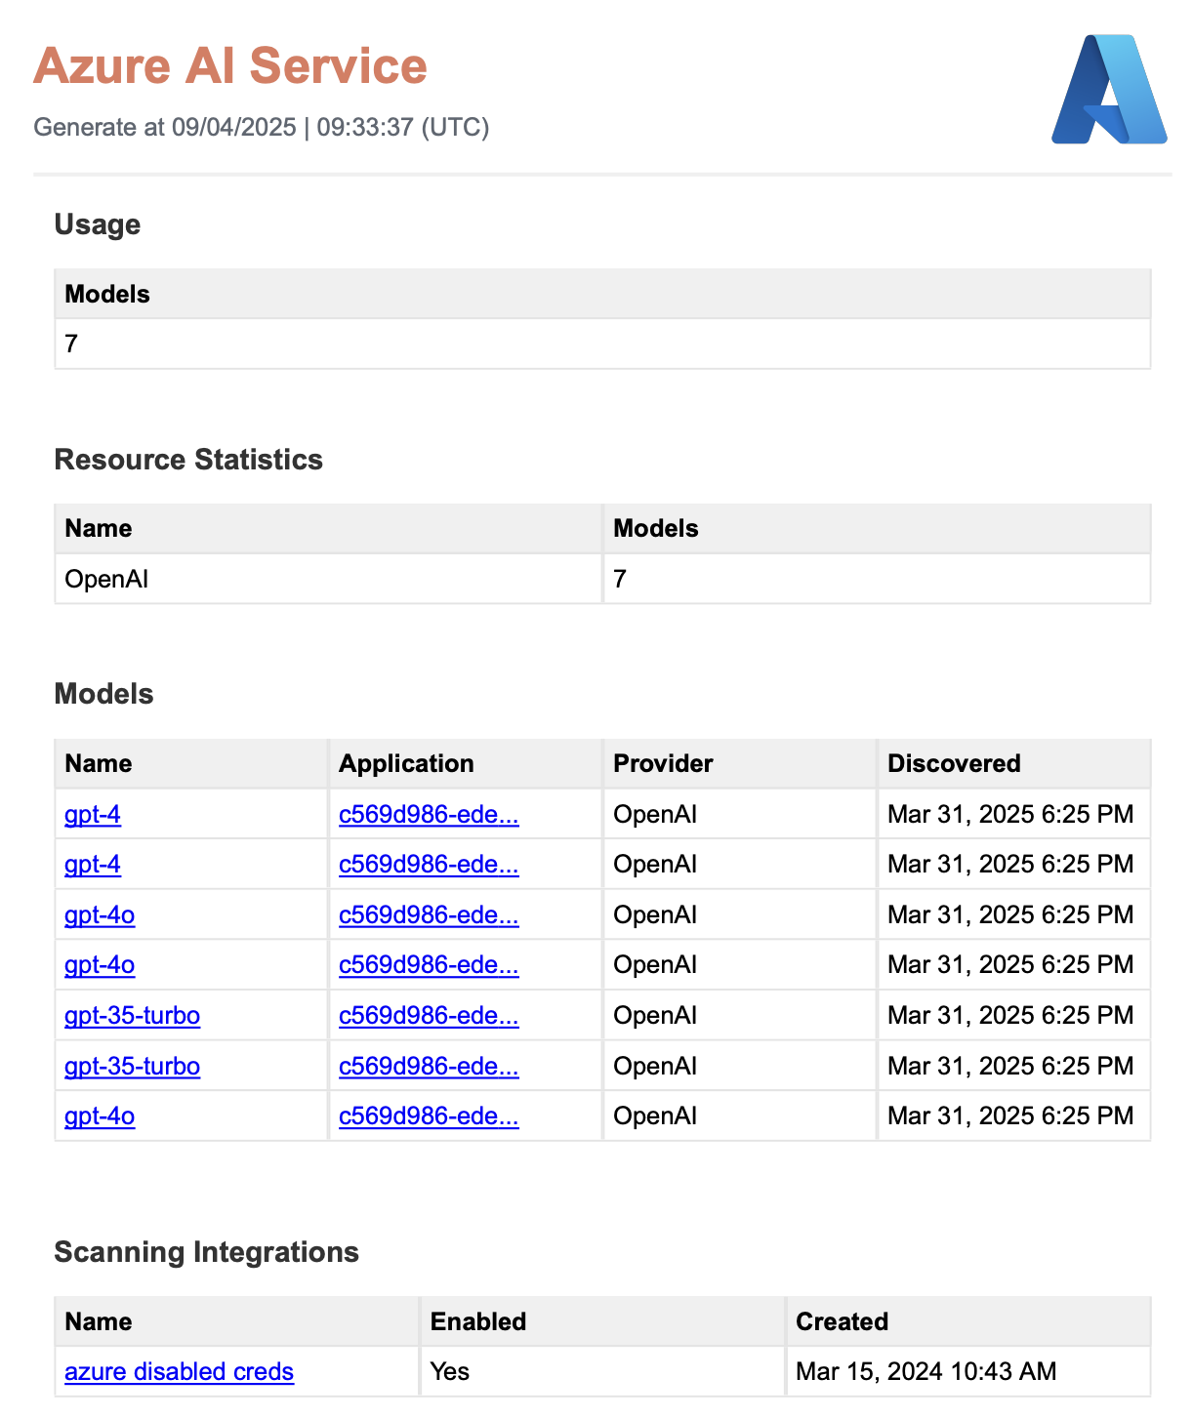Open the first gpt-4 model link
Viewport: 1193px width, 1419px height.
coord(93,814)
